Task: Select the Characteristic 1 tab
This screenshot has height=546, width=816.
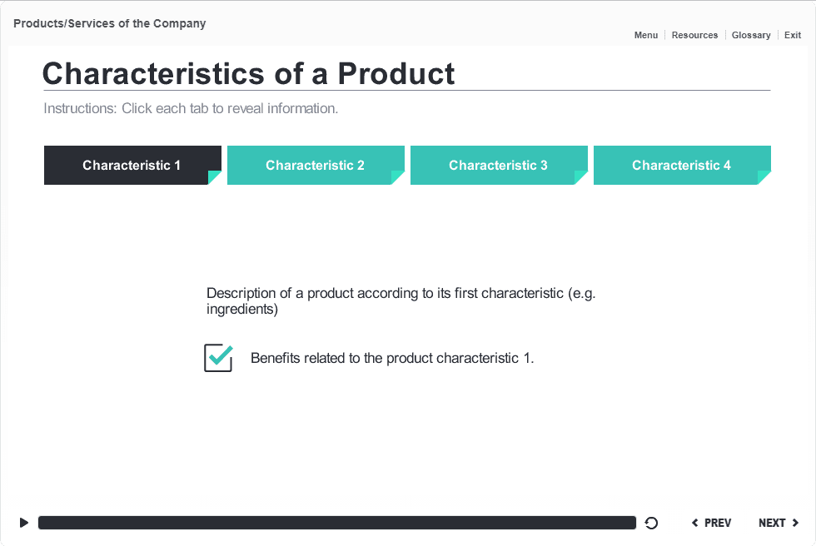Action: pos(132,166)
